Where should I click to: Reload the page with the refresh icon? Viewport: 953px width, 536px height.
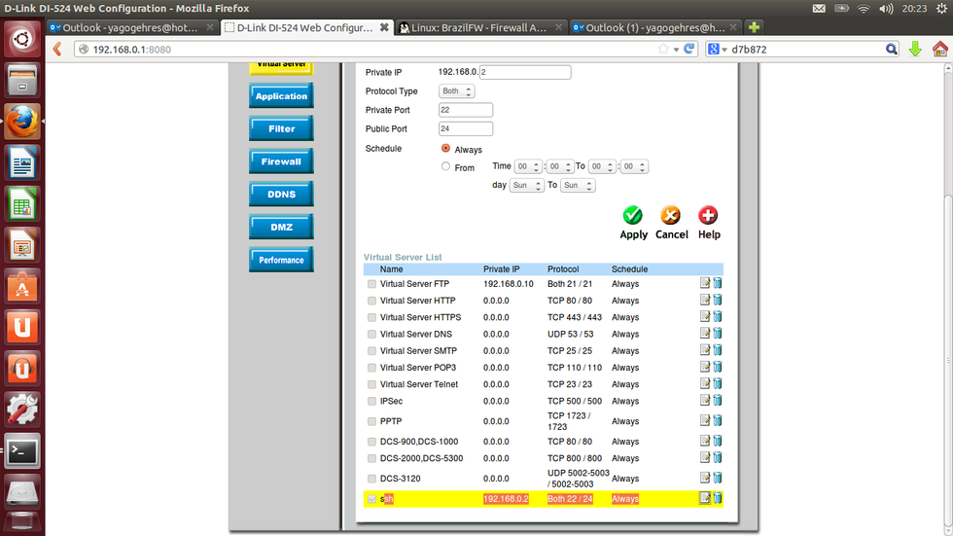pos(689,49)
